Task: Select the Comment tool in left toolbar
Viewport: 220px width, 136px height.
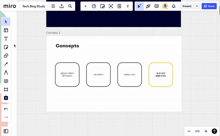Action: 6,81
